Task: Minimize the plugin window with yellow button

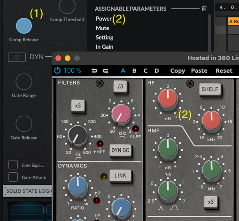Action: [68, 58]
